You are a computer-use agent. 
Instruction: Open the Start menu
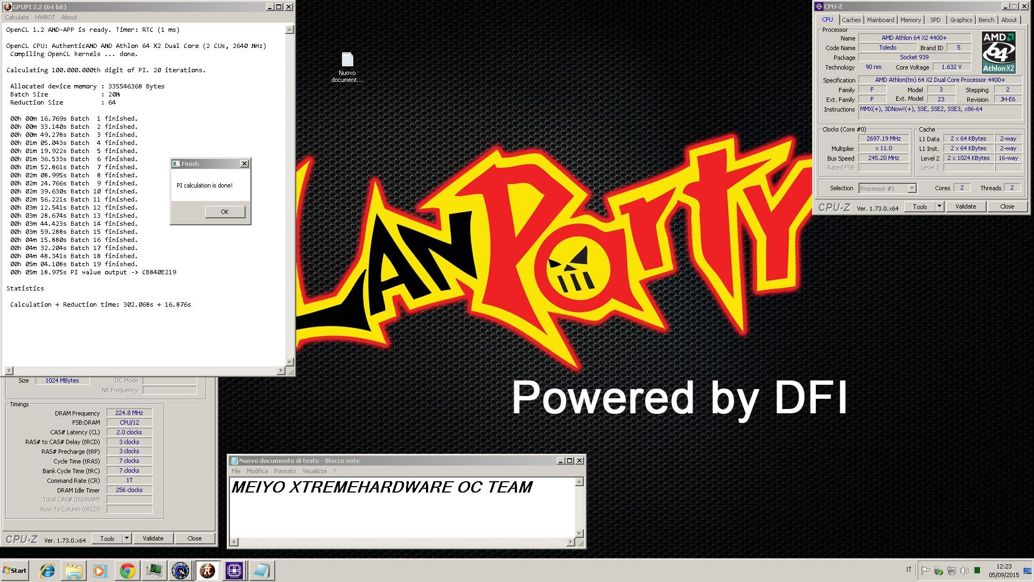(15, 571)
